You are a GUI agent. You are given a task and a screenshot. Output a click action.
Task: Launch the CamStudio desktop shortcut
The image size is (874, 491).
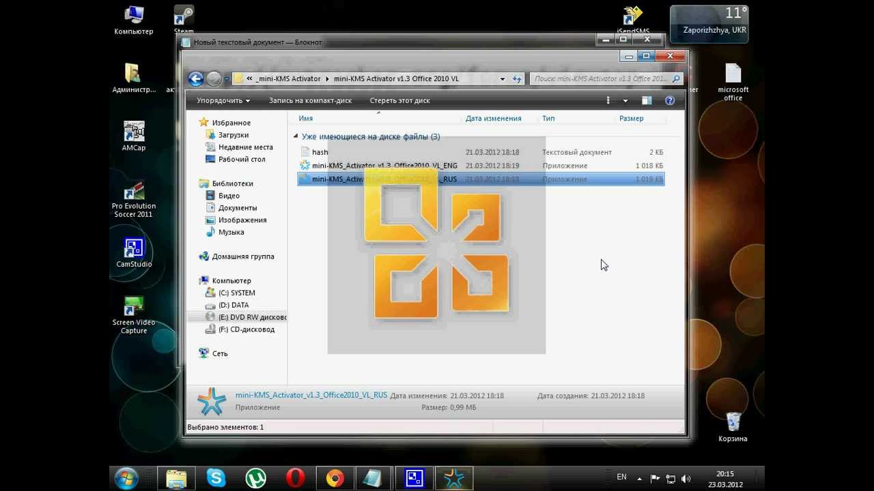[x=134, y=252]
